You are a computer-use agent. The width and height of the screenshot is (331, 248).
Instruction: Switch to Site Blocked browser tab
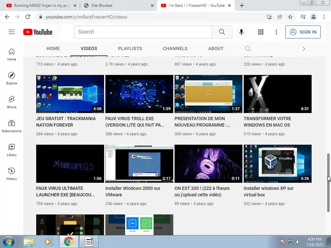(x=118, y=5)
